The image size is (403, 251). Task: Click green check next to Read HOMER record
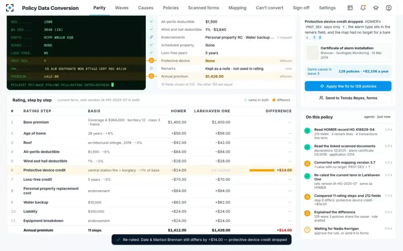[x=307, y=131]
